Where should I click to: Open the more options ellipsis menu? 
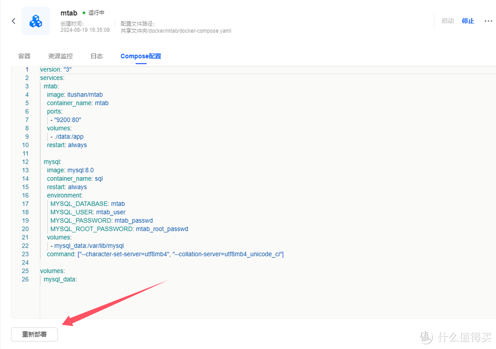488,21
